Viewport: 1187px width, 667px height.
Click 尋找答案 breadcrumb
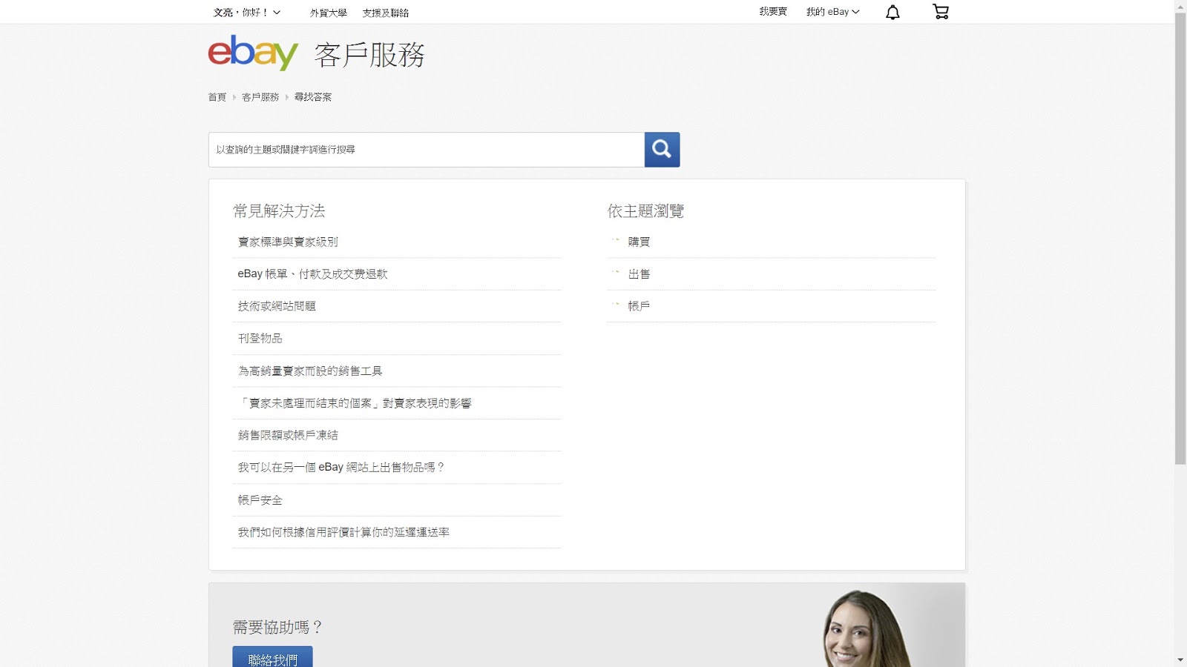(313, 97)
